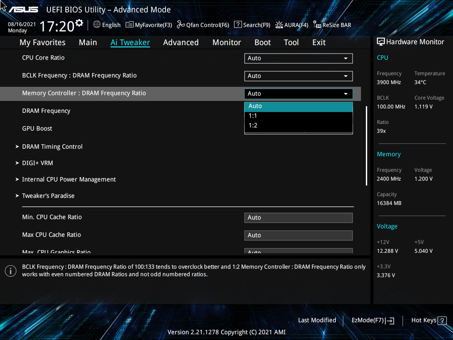Viewport: 453px width, 340px height.
Task: Click the Core Voltage value 1.119 V
Action: 423,107
